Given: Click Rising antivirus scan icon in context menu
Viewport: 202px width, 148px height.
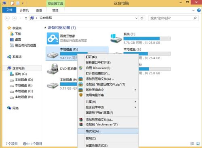Looking at the screenshot, I should pos(81,95).
